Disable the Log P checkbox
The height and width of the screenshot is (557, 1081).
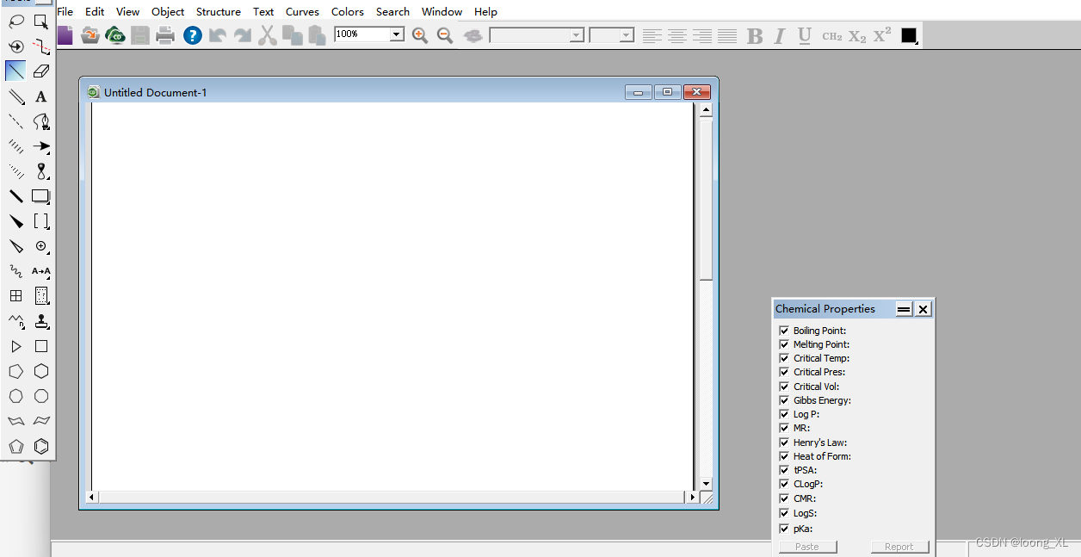pos(784,414)
